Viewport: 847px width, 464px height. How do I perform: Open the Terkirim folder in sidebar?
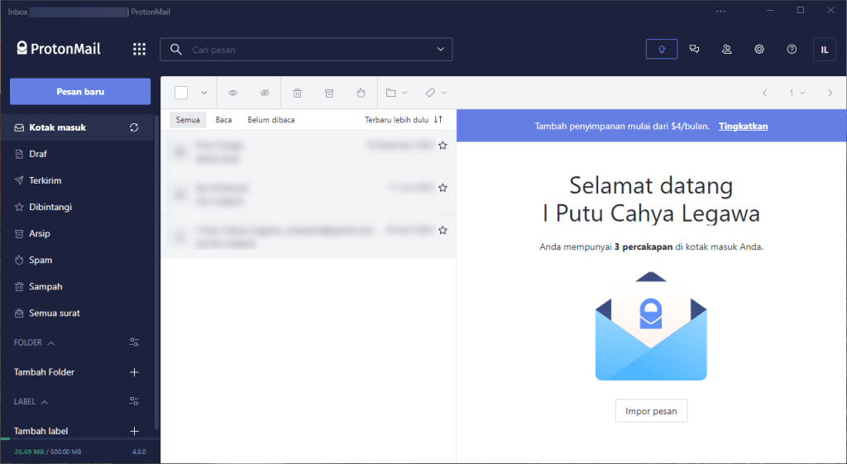click(x=45, y=180)
